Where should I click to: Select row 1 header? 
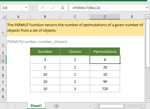pos(3,28)
